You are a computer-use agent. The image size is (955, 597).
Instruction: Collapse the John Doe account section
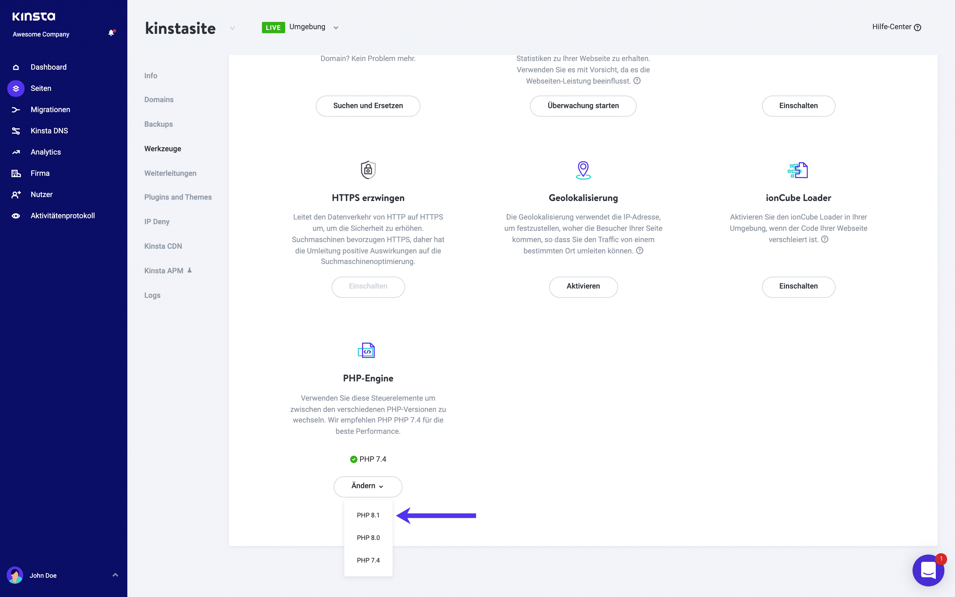[115, 575]
